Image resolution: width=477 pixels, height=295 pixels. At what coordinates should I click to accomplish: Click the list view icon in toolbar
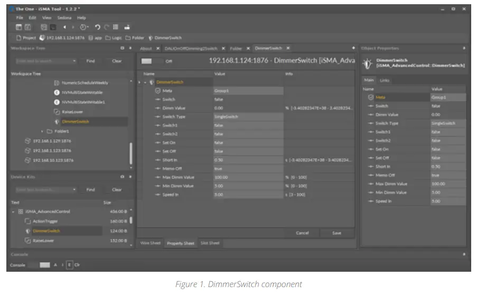[x=116, y=27]
